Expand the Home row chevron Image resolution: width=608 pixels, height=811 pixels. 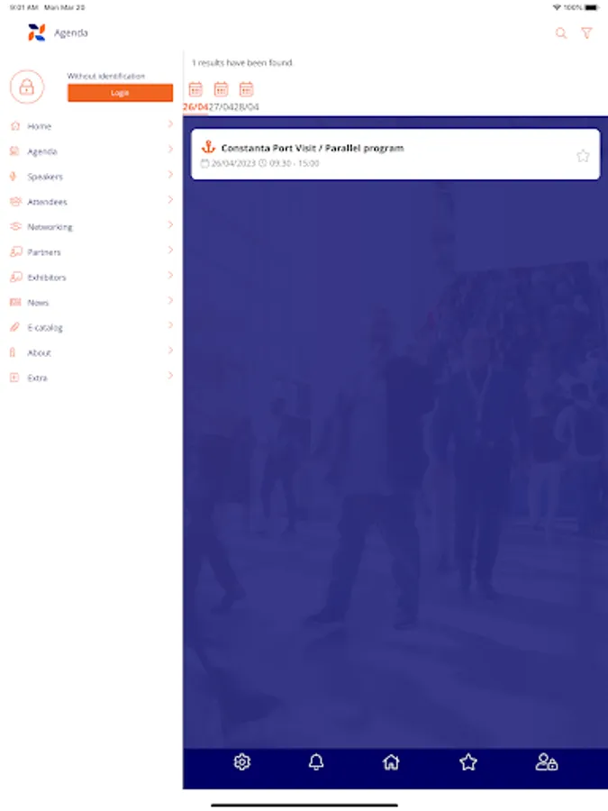pos(170,124)
